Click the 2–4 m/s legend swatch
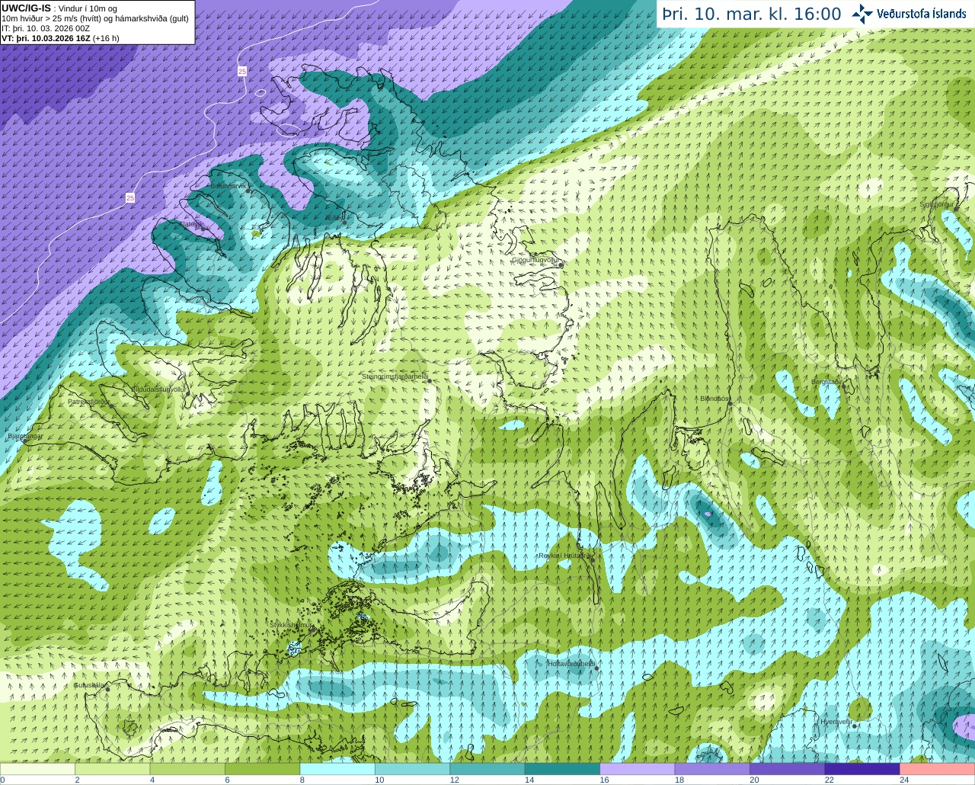Viewport: 975px width, 785px height. (x=113, y=769)
